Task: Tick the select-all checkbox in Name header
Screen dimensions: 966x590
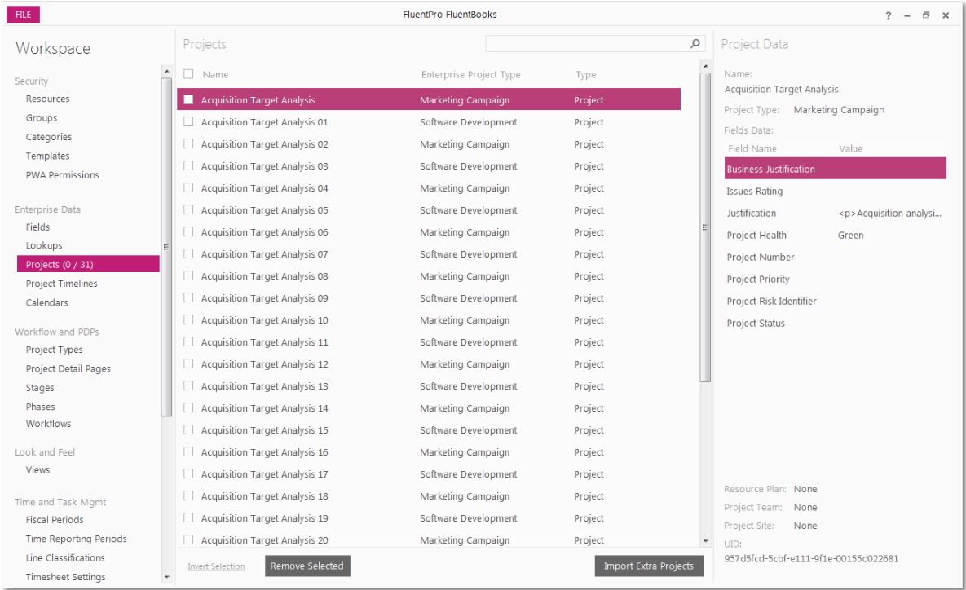Action: tap(188, 74)
